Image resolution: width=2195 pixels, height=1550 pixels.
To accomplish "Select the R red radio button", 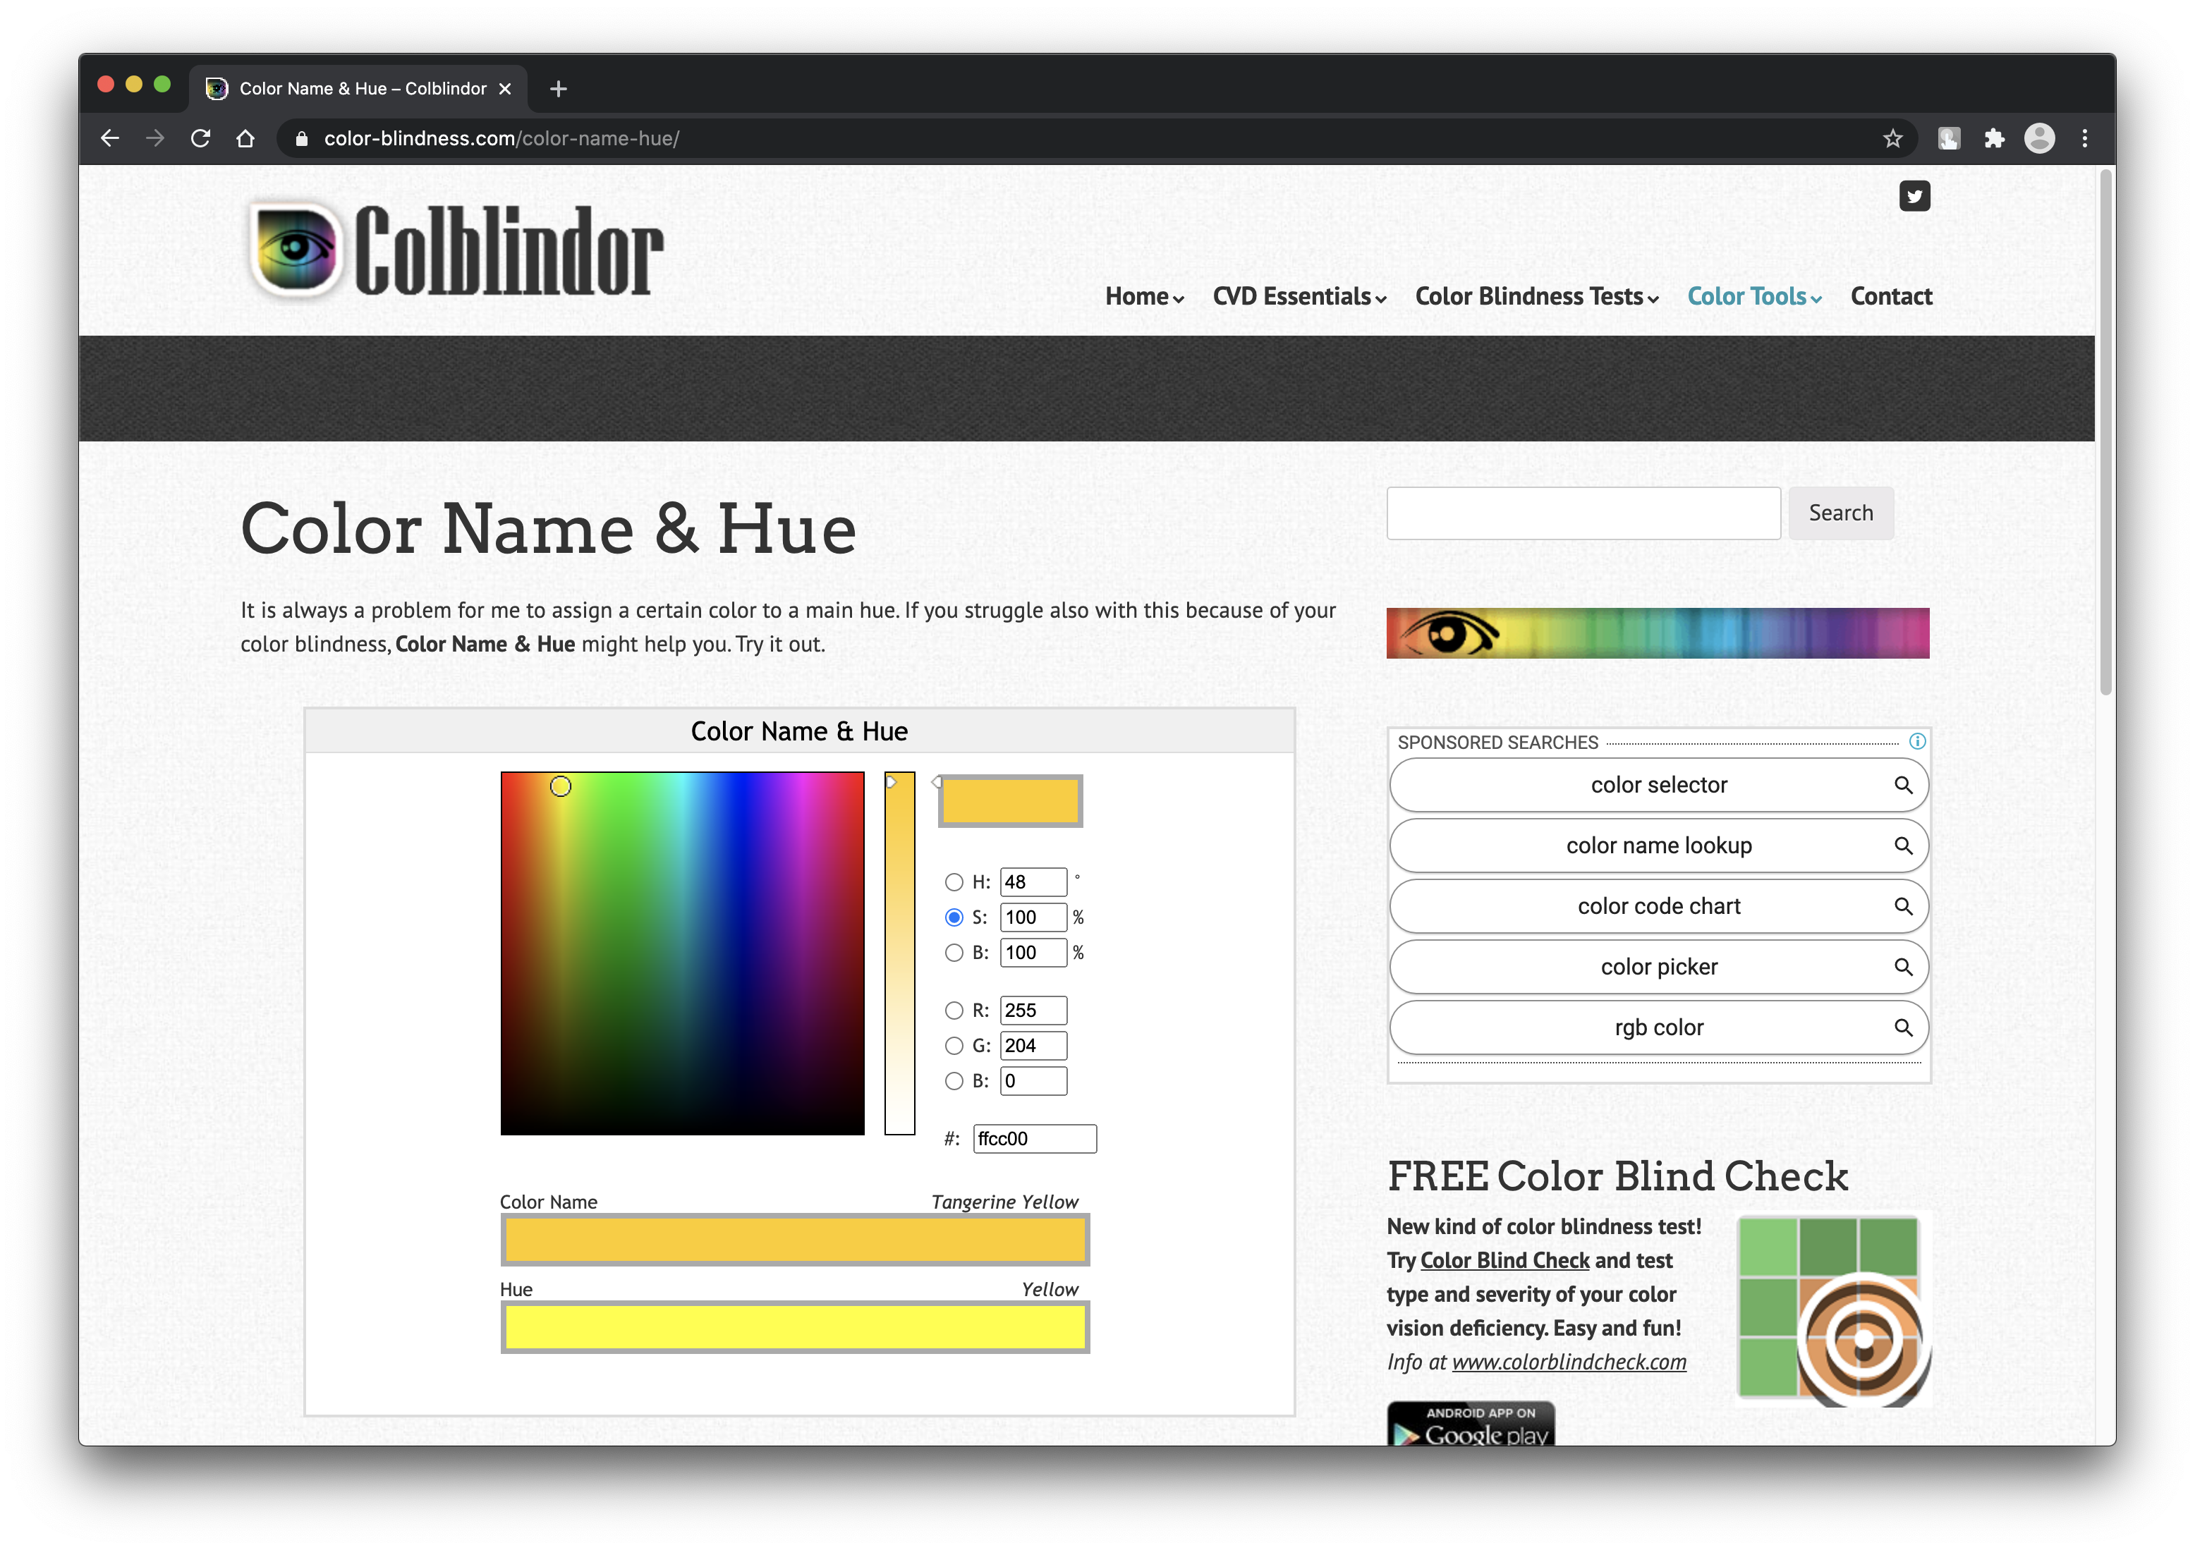I will coord(953,1010).
